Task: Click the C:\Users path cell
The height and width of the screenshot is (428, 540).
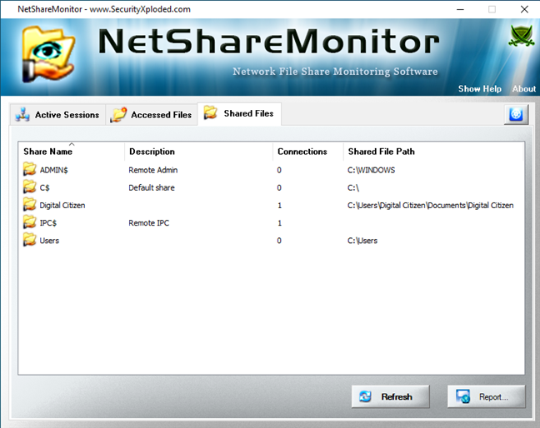Action: [362, 241]
